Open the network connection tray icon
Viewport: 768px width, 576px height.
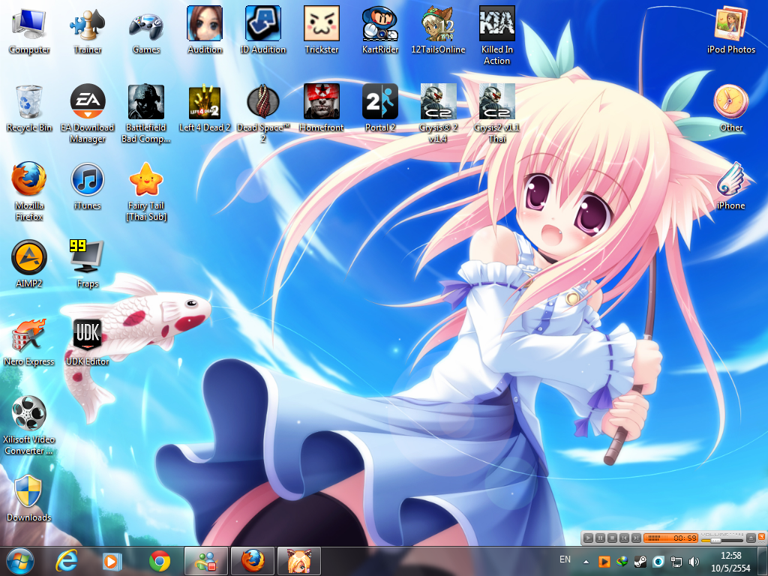click(676, 561)
